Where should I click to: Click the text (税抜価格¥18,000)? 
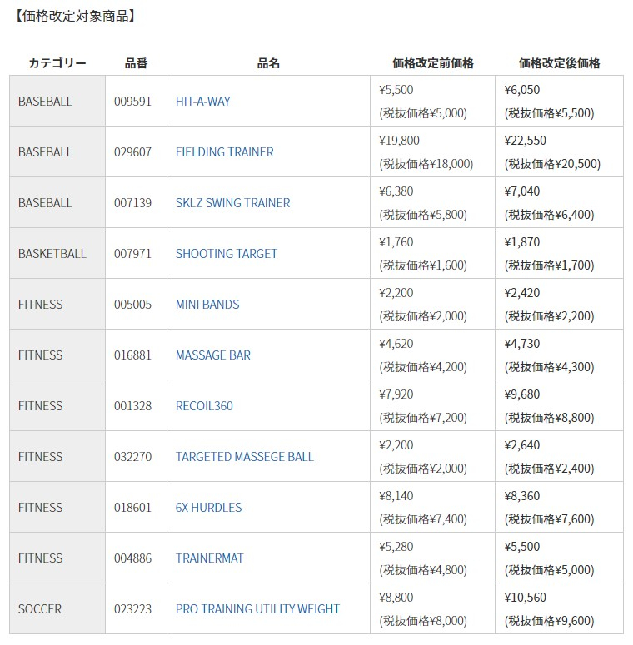[426, 164]
